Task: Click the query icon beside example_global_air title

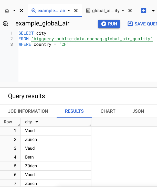Action: tap(5, 24)
